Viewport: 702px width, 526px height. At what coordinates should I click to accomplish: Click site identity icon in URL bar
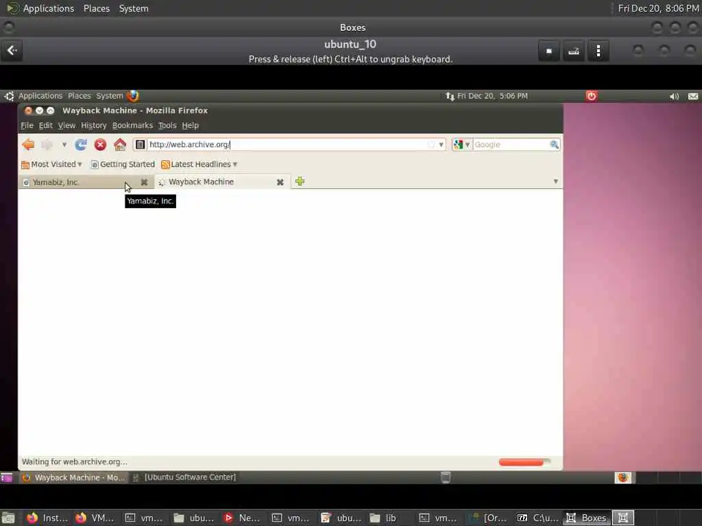click(140, 145)
